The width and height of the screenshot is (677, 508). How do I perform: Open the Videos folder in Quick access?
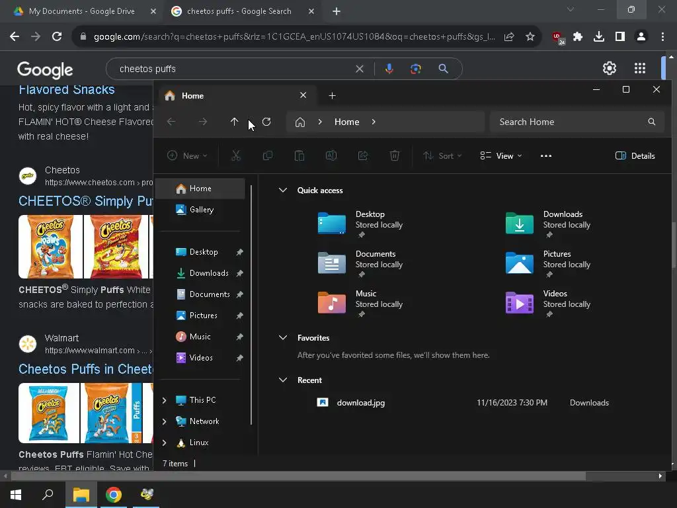click(x=520, y=303)
